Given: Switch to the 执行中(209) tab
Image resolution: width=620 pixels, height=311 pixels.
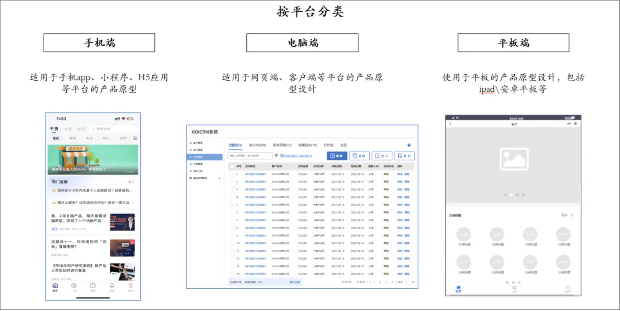Looking at the screenshot, I should tap(257, 145).
